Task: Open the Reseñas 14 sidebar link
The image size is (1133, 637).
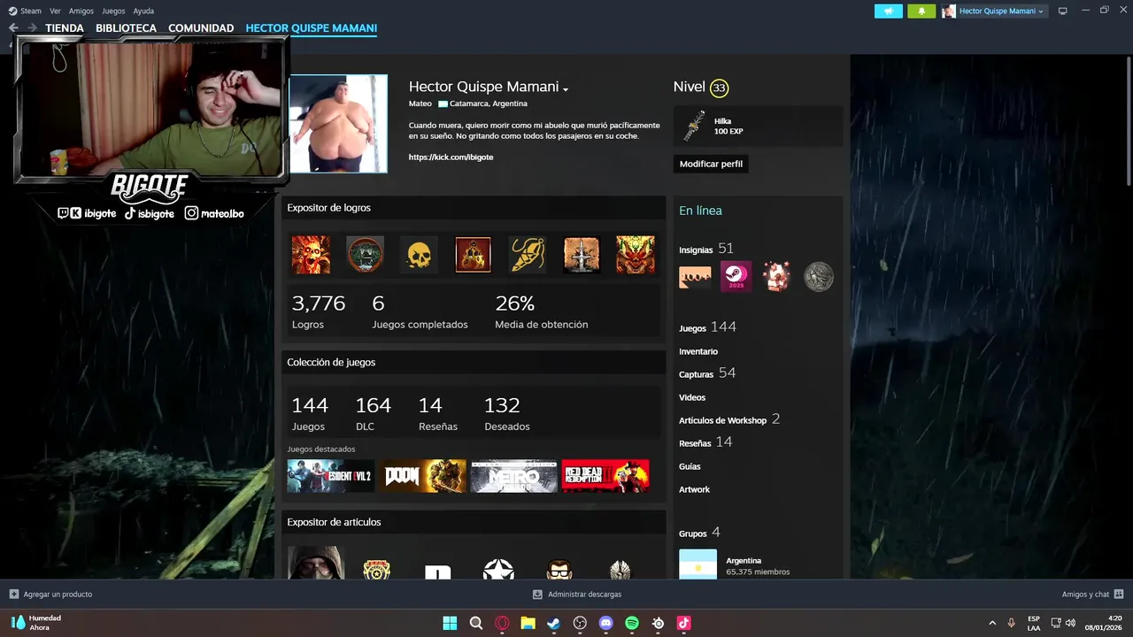Action: 705,442
